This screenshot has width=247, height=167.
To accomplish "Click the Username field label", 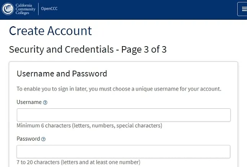I will (29, 102).
